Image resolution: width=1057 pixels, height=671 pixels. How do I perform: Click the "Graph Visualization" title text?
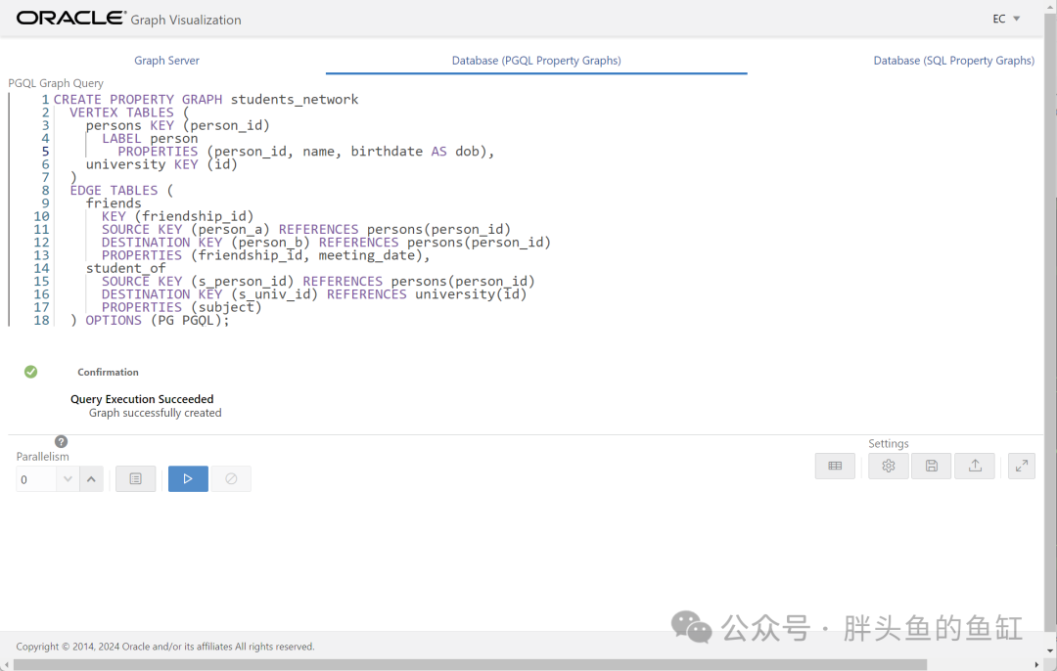pyautogui.click(x=186, y=21)
